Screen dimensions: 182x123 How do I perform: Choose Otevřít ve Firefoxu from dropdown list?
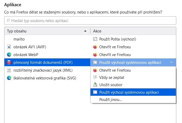133,70
